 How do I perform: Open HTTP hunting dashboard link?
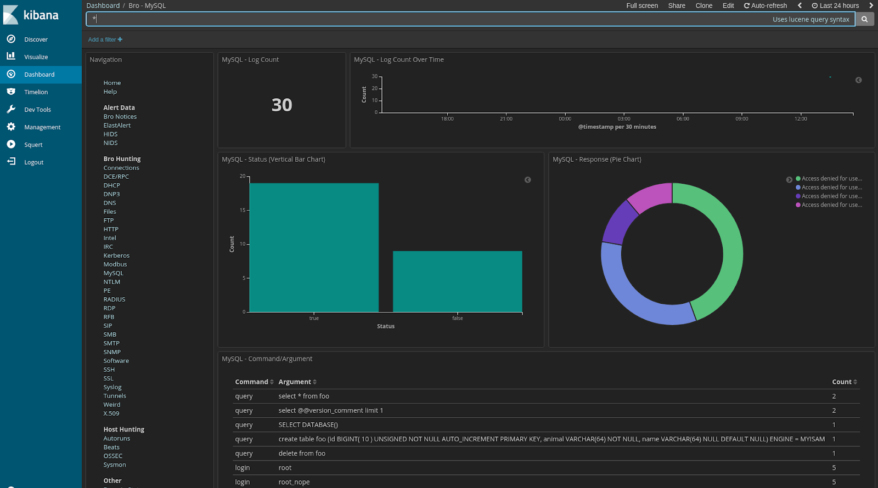pos(111,229)
